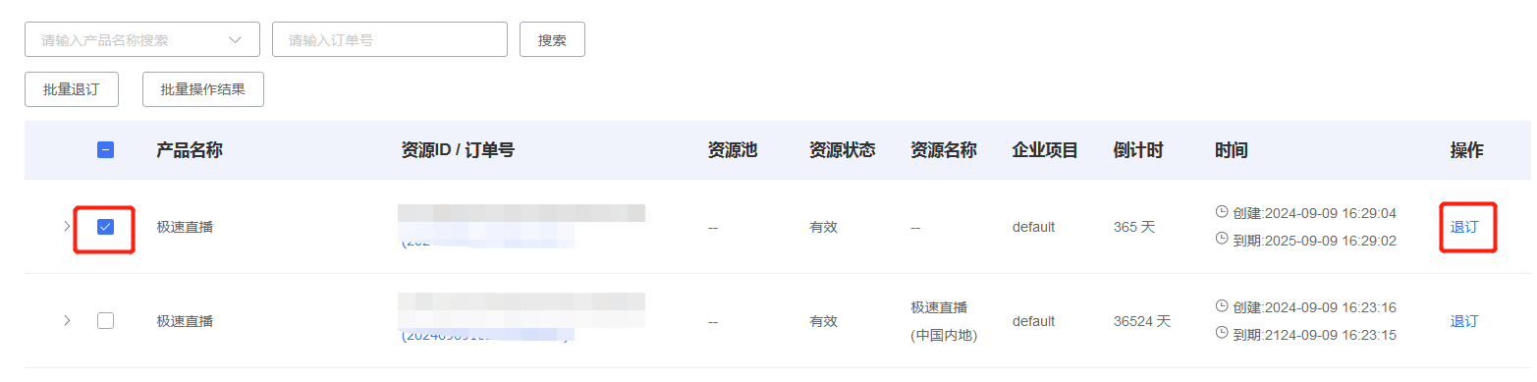Click the clock icon beside 到期:2124-09-09 16:23:15
The height and width of the screenshot is (382, 1537).
[1222, 334]
